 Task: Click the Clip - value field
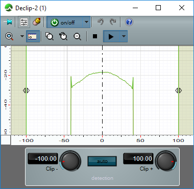point(43,159)
